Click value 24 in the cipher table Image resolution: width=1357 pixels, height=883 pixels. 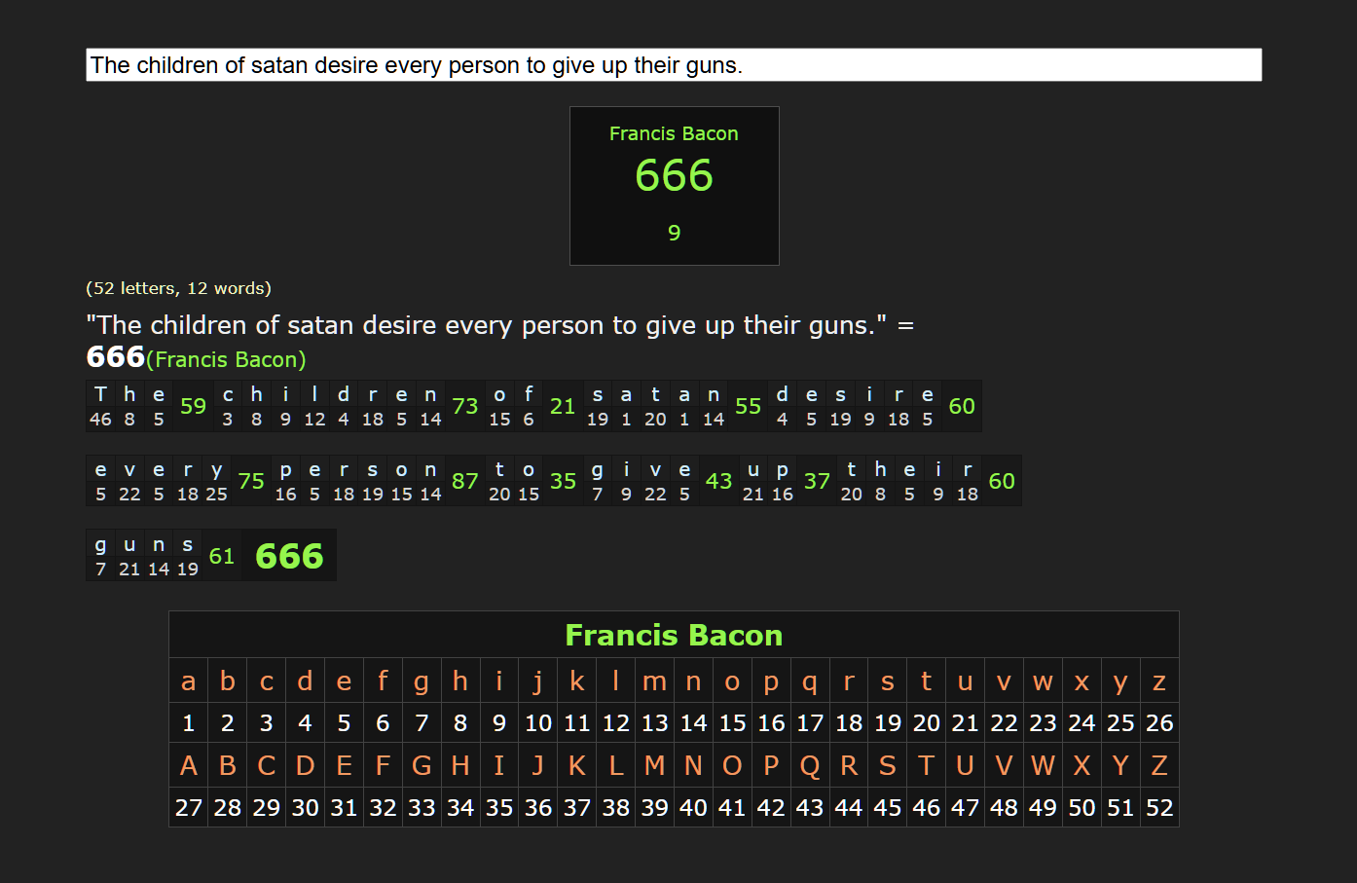[x=1082, y=723]
